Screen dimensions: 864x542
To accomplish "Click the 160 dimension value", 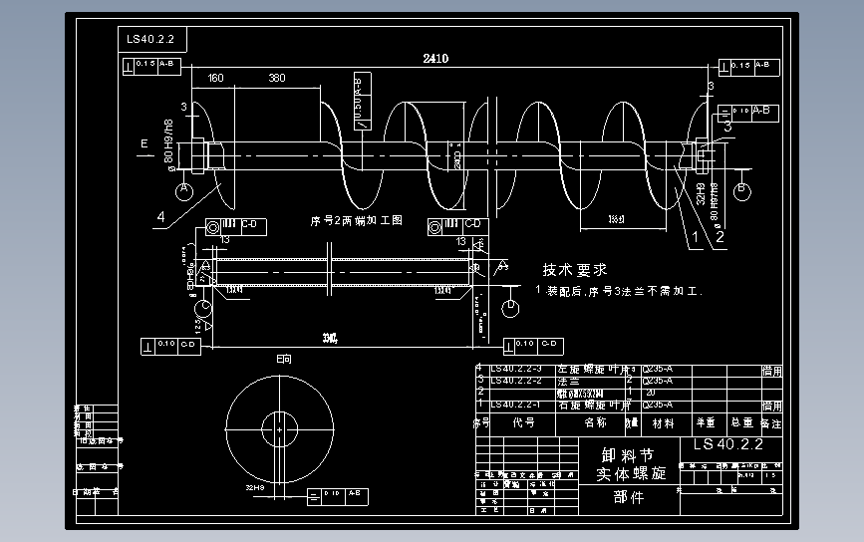I will pyautogui.click(x=216, y=78).
